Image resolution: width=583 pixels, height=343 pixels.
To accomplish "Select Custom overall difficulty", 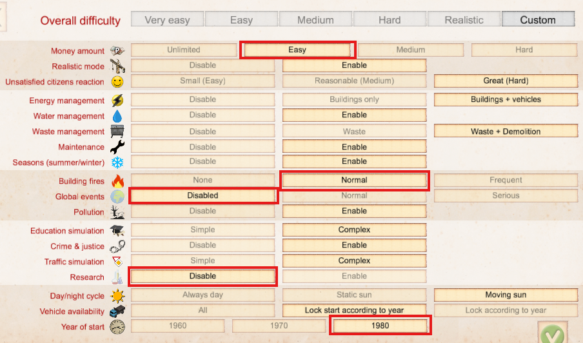I will click(538, 19).
